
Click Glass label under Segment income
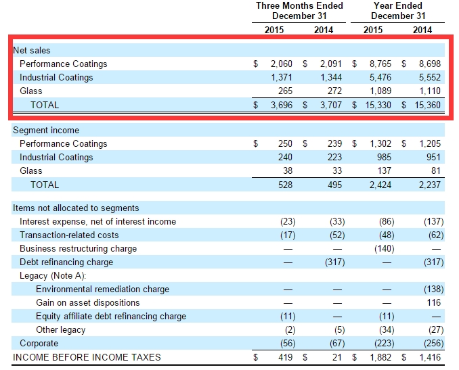[30, 170]
